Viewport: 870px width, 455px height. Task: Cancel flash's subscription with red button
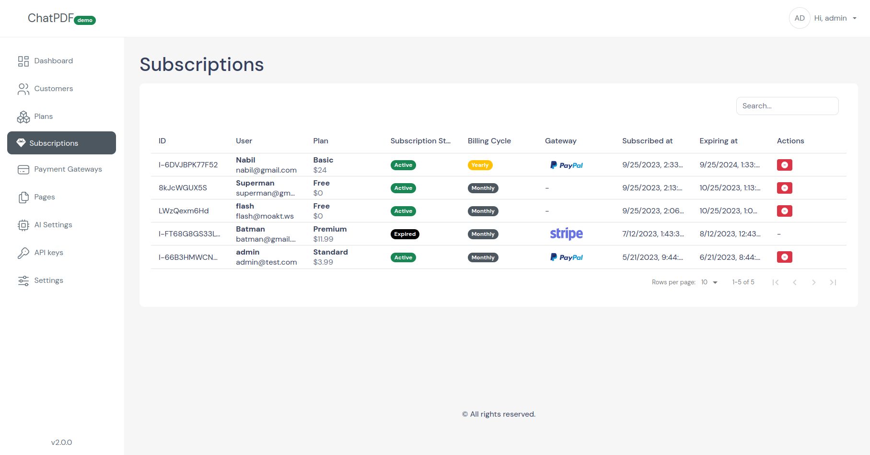coord(784,211)
